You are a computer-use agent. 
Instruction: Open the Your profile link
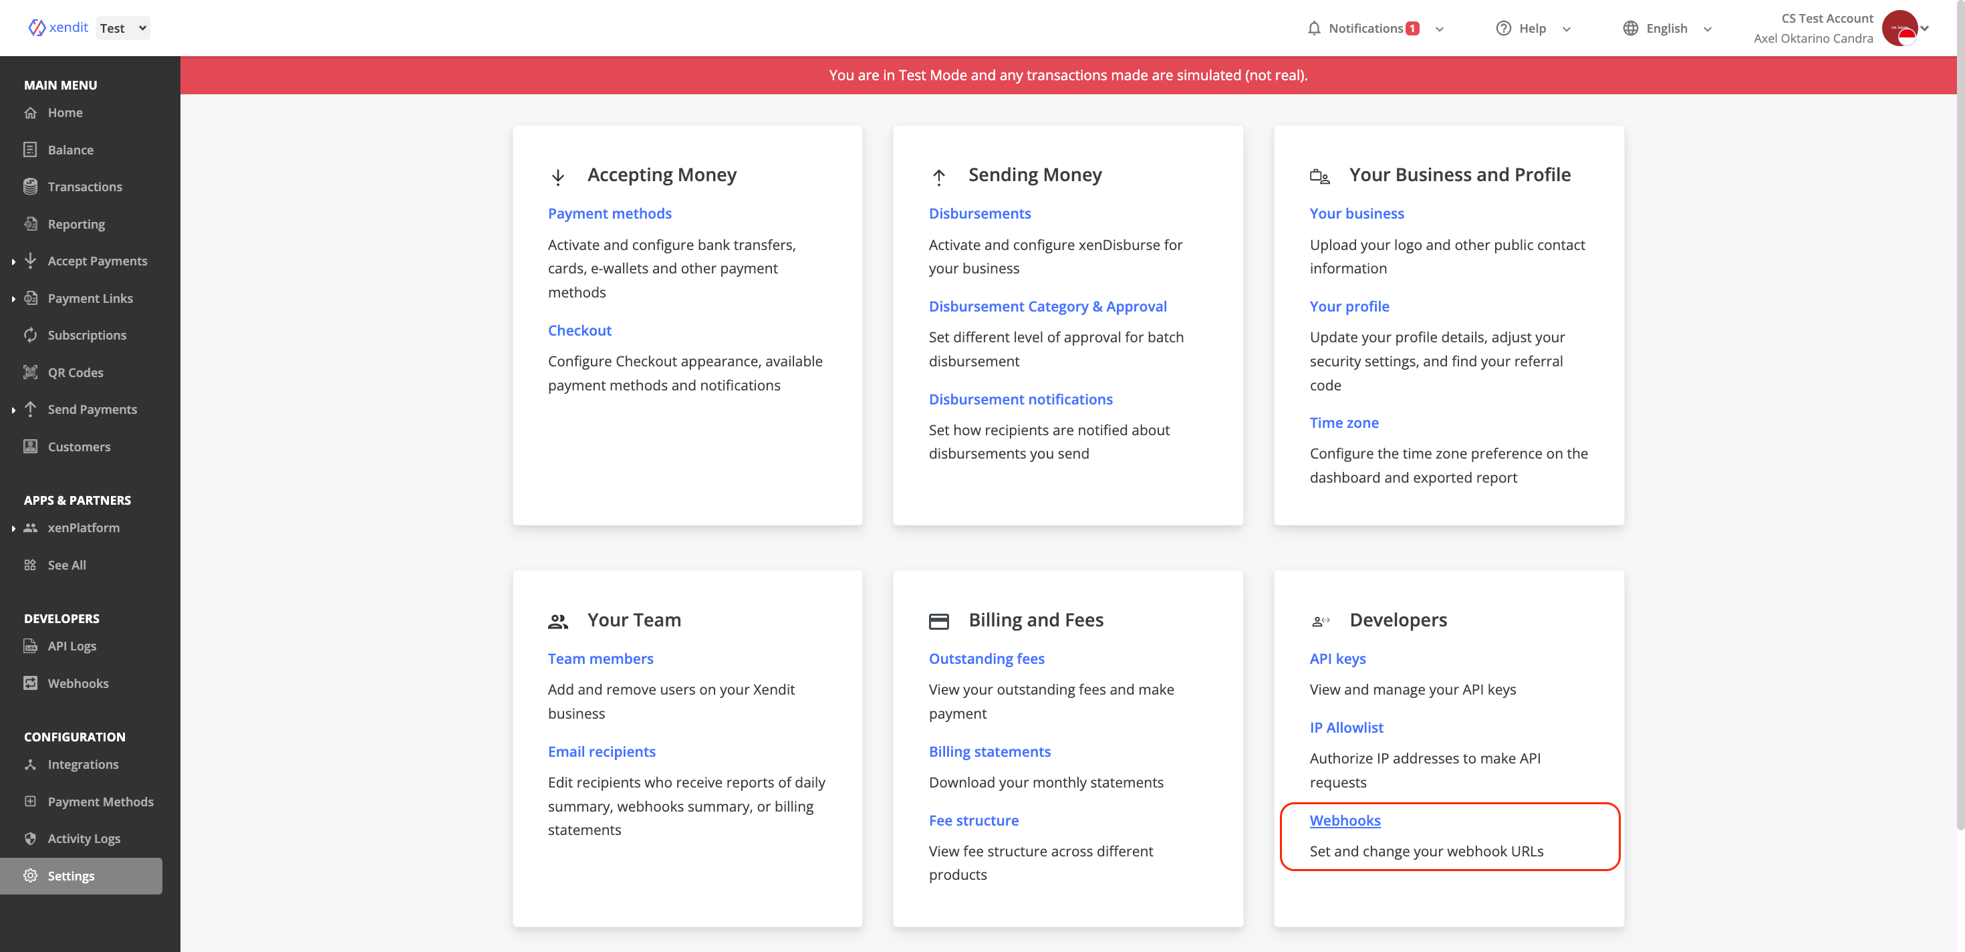click(1349, 307)
